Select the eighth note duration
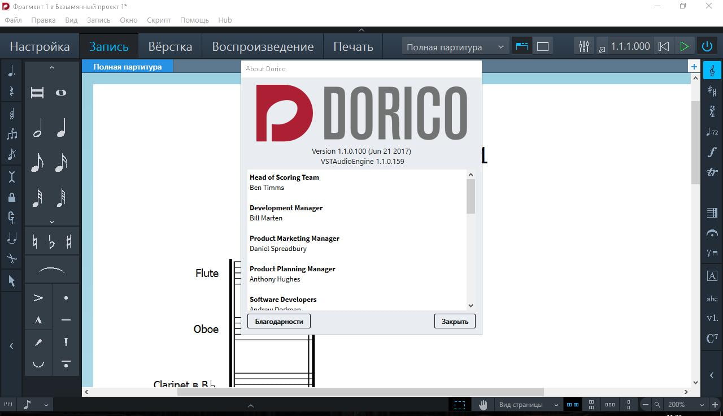The image size is (723, 416). (37, 163)
